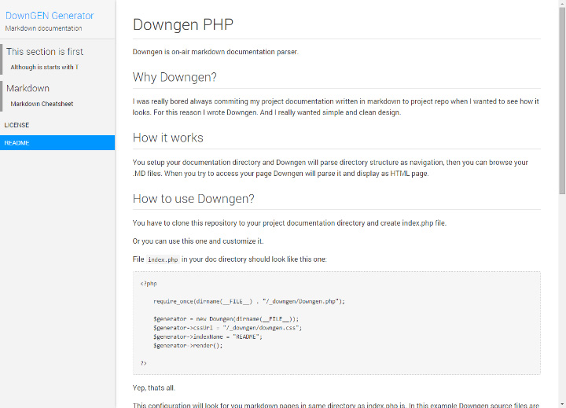Viewport: 566px width, 408px height.
Task: Click the 'Downgen PHP' main heading
Action: coord(182,24)
